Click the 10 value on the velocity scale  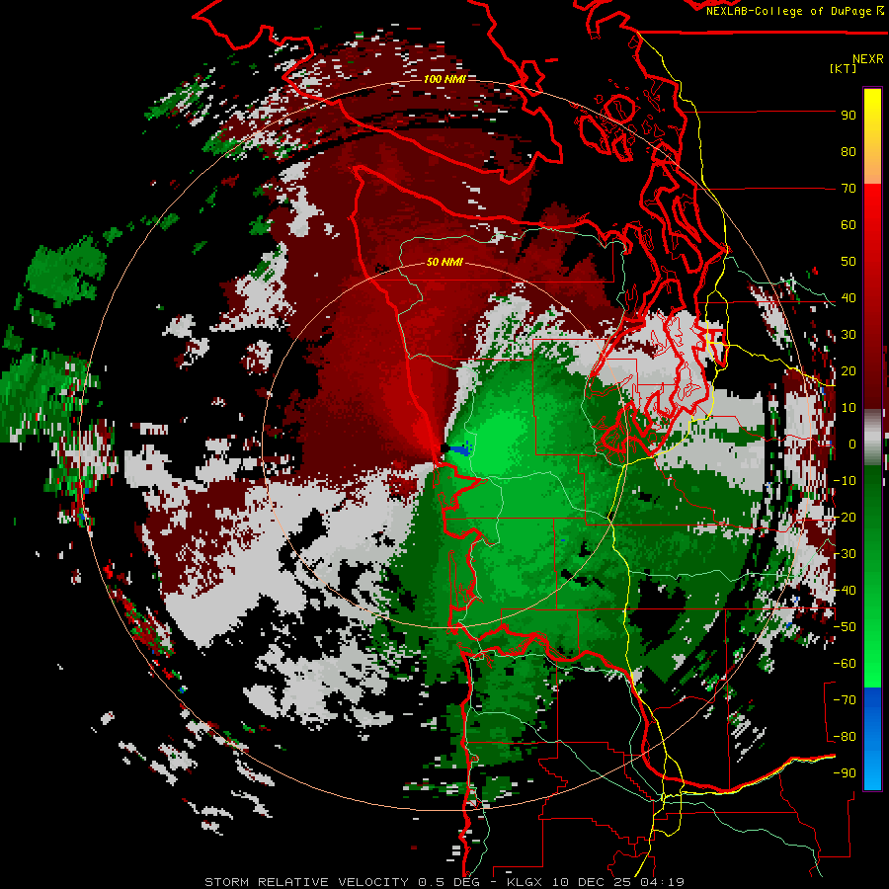(849, 408)
